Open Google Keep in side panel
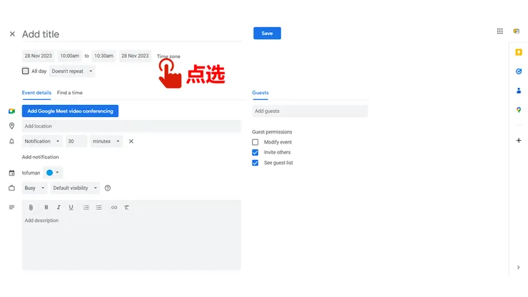This screenshot has width=528, height=297. tap(519, 52)
